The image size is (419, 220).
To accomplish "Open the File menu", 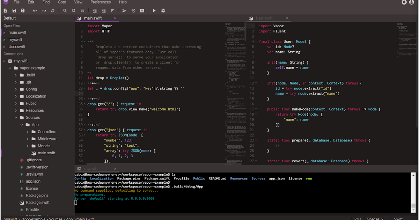I will [16, 2].
